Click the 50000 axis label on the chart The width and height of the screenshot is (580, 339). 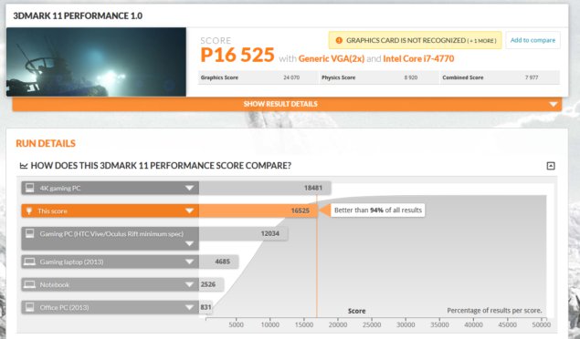(541, 325)
